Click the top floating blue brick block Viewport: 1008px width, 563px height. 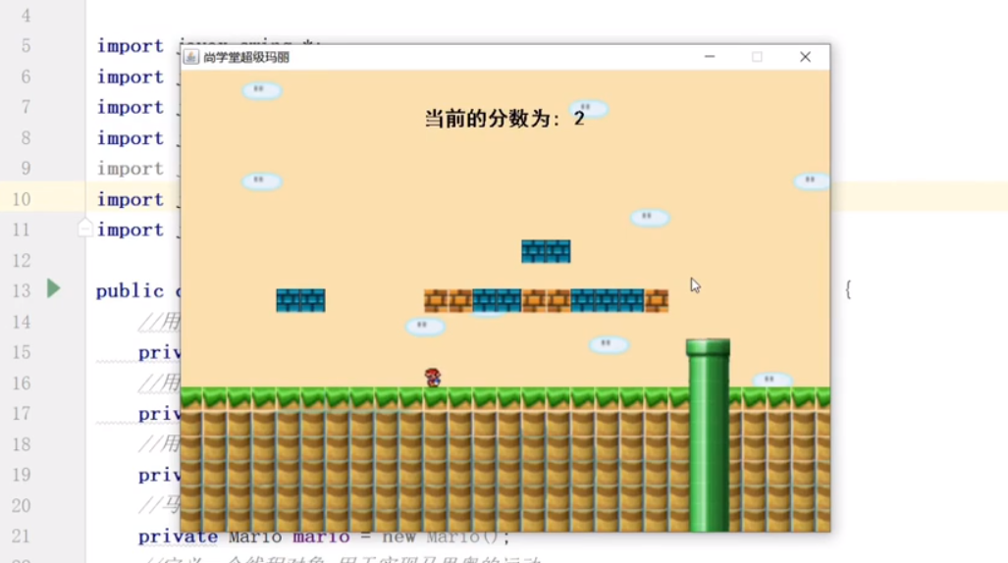(546, 251)
